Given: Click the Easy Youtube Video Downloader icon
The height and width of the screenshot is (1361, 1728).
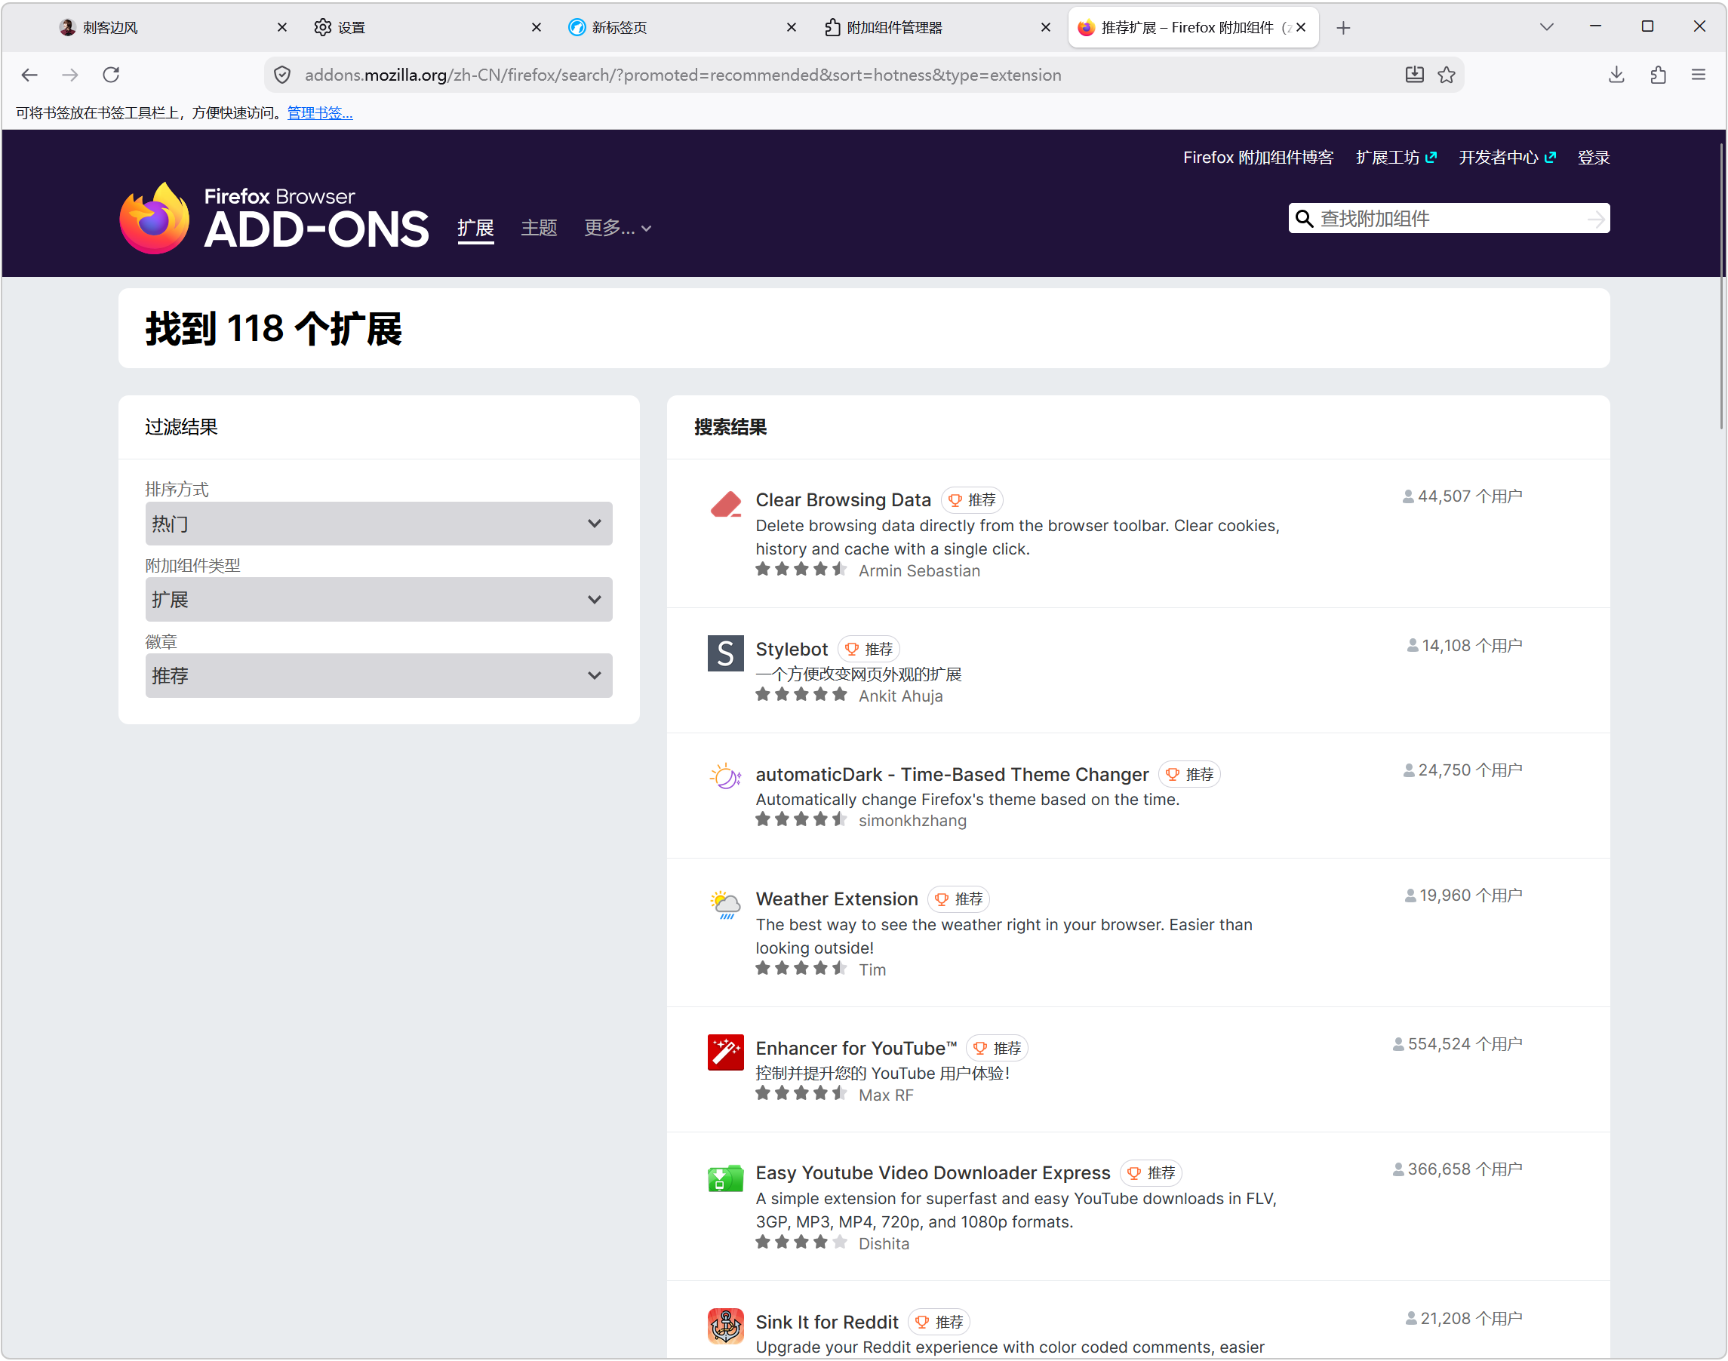Looking at the screenshot, I should tap(725, 1177).
